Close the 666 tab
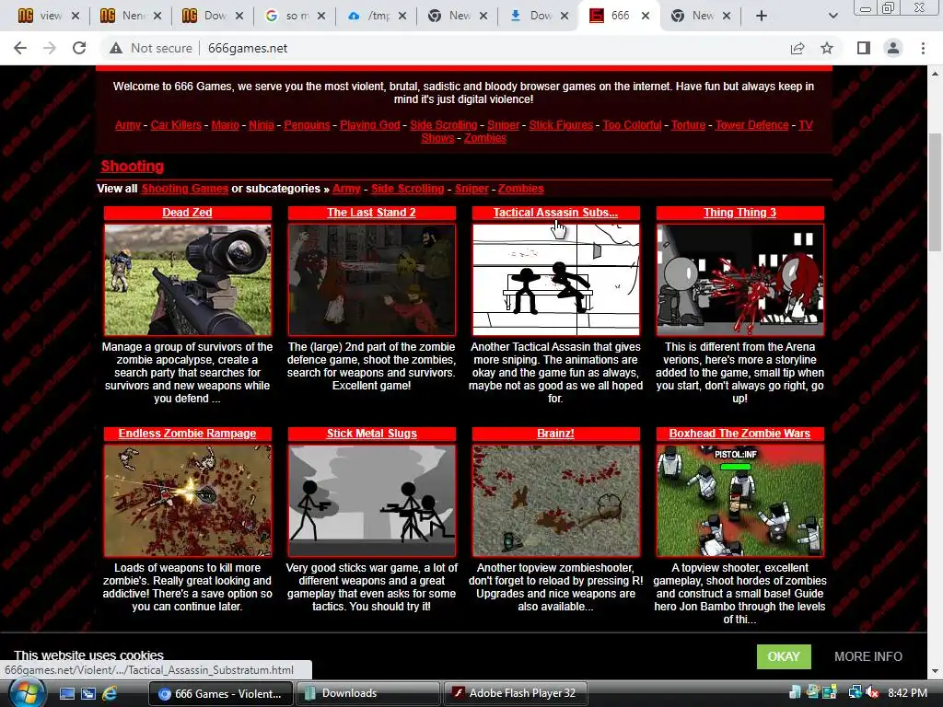Screen dimensions: 943x707 (x=646, y=16)
